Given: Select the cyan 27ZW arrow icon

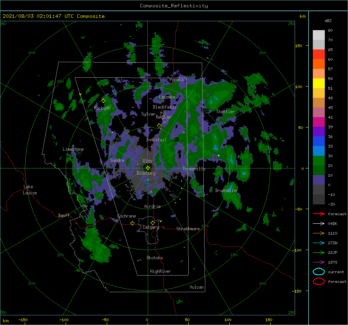Looking at the screenshot, I should point(319,243).
